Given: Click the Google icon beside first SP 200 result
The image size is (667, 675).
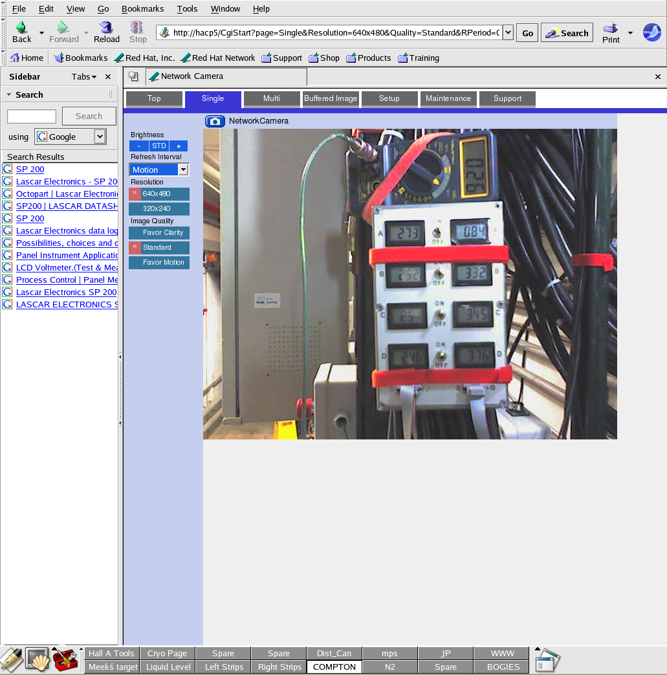Looking at the screenshot, I should point(7,169).
